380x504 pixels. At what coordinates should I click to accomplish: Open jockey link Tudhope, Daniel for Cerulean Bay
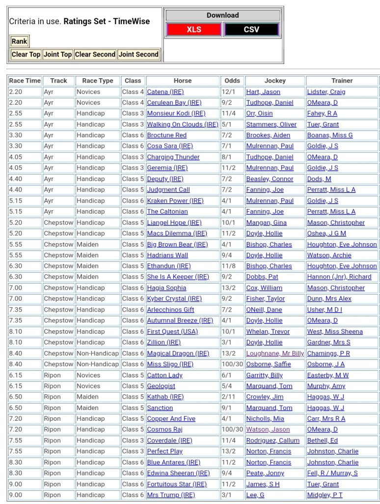[270, 103]
